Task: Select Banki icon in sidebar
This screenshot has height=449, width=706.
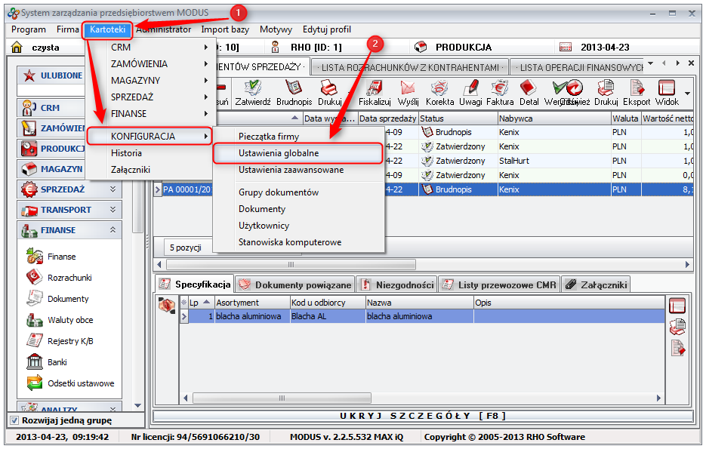Action: pyautogui.click(x=35, y=362)
